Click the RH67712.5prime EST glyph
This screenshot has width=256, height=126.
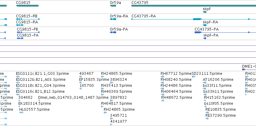point(162,77)
